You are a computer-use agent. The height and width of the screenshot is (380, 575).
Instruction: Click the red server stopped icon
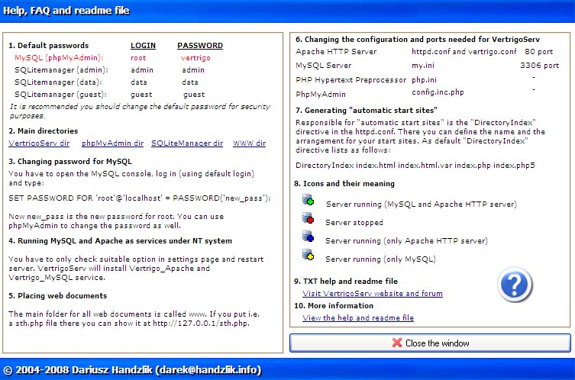pyautogui.click(x=308, y=218)
